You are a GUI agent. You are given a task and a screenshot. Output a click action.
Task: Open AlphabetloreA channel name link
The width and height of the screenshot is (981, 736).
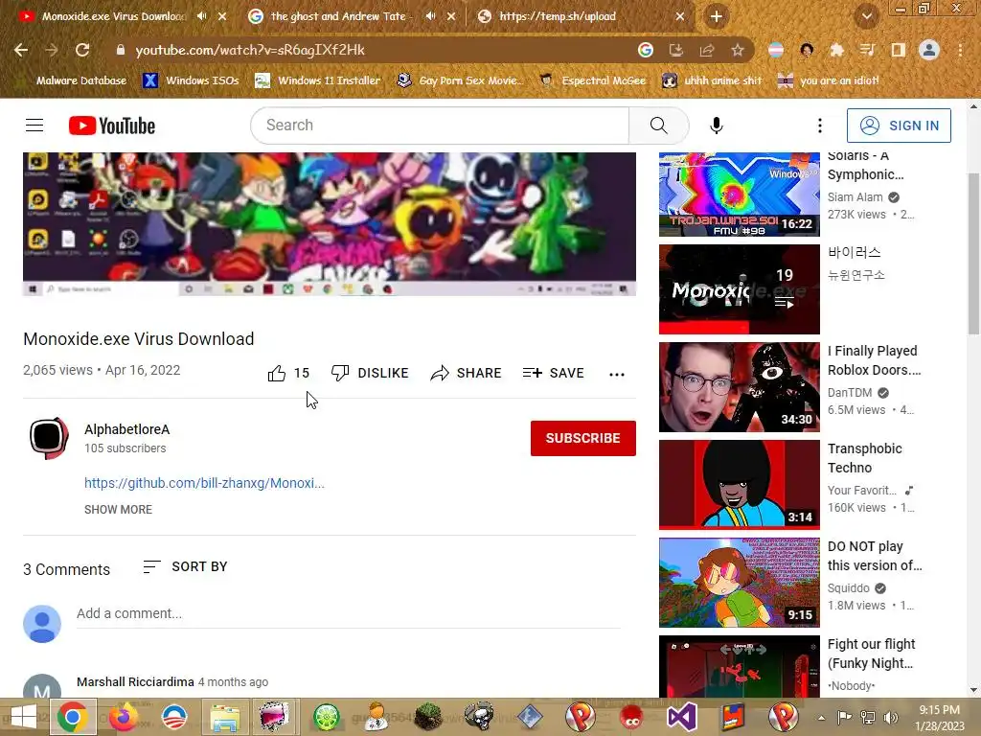(x=127, y=429)
